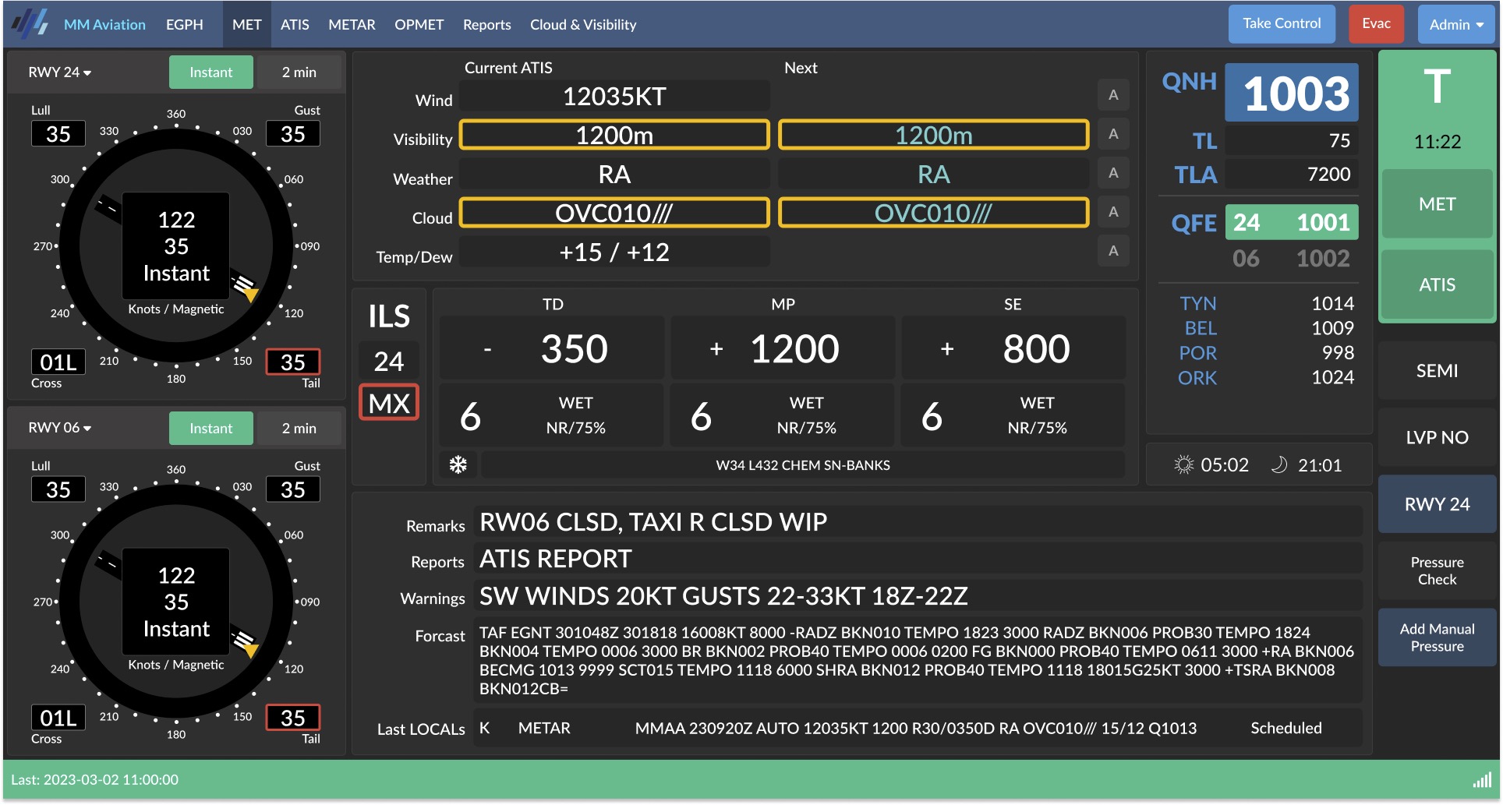Select the green QFE 24 1001 box
The image size is (1503, 805).
pos(1291,223)
